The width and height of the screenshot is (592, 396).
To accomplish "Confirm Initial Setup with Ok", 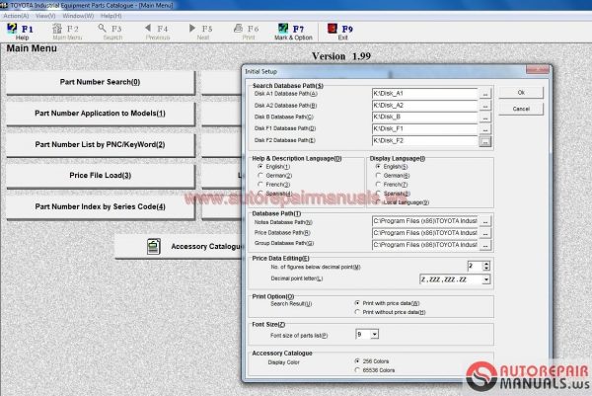I will click(x=521, y=93).
